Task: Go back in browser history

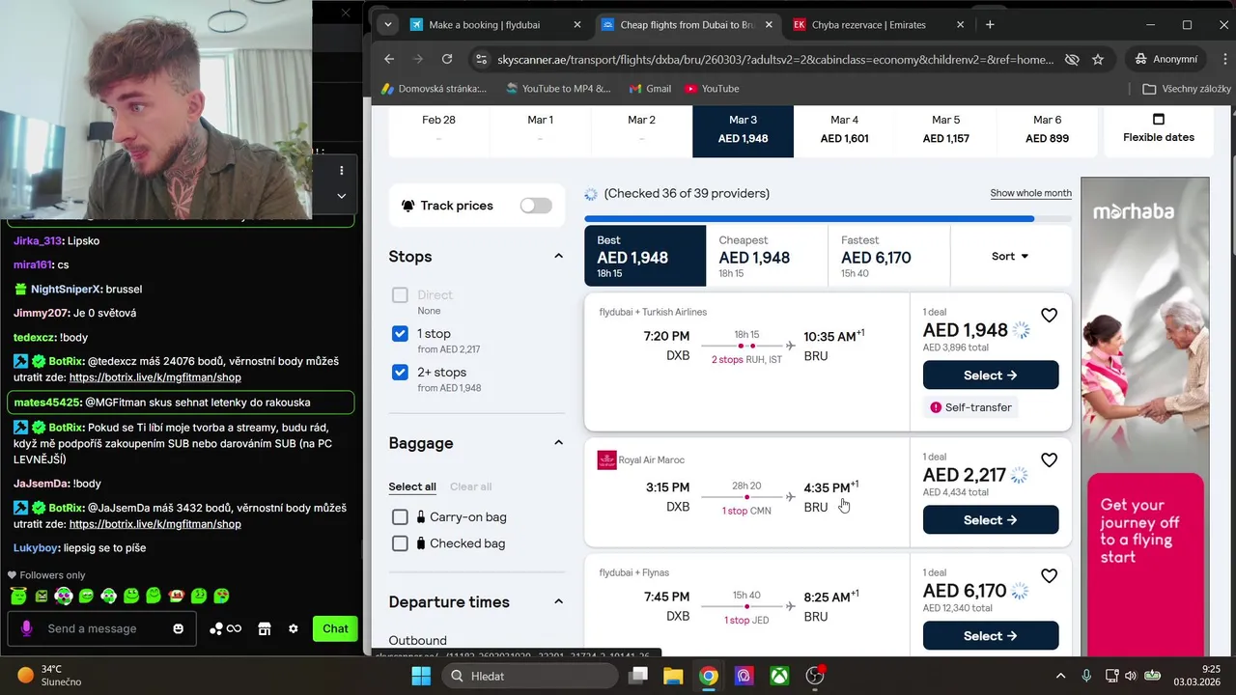Action: point(389,59)
